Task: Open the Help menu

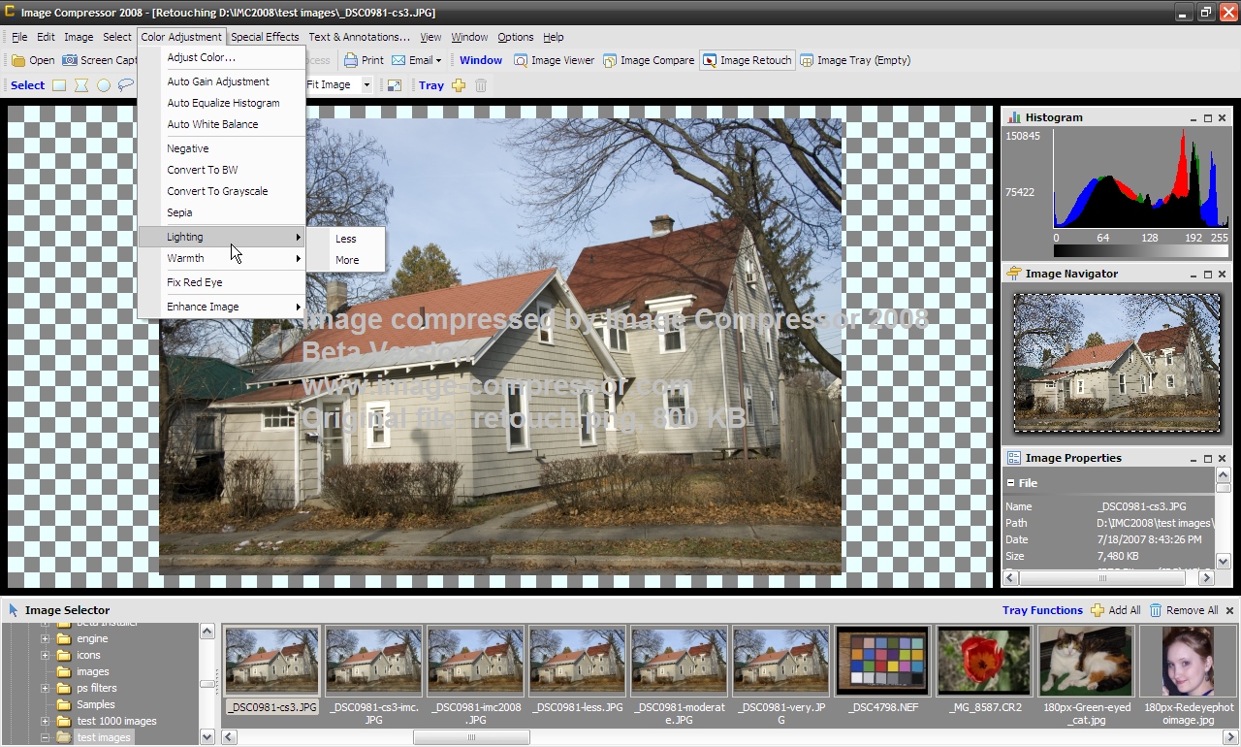Action: 554,37
